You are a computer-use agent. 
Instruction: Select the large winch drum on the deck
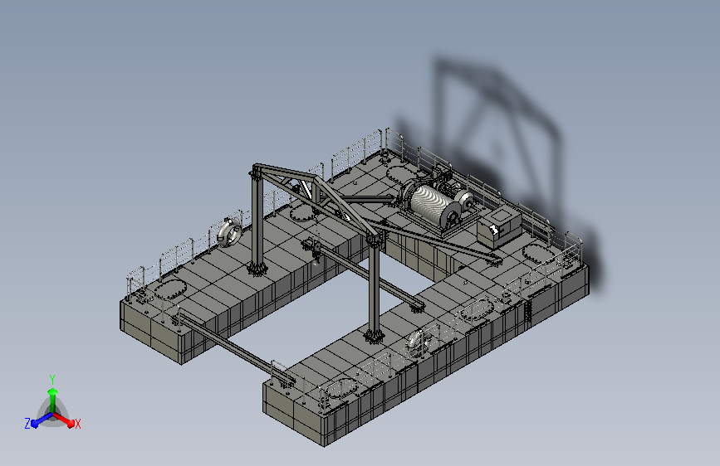(x=433, y=205)
